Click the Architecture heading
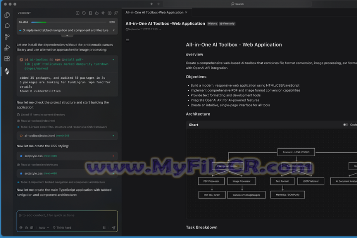Image resolution: width=357 pixels, height=238 pixels. (198, 114)
